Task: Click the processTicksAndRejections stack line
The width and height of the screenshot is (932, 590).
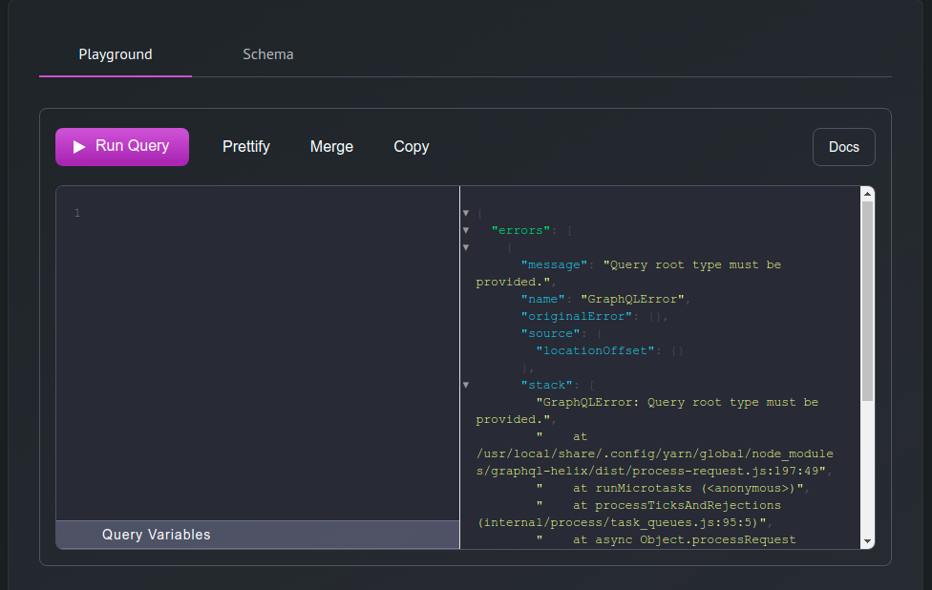Action: [629, 514]
